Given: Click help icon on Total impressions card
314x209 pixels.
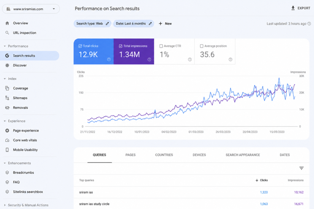Looking at the screenshot, I should pos(149,59).
